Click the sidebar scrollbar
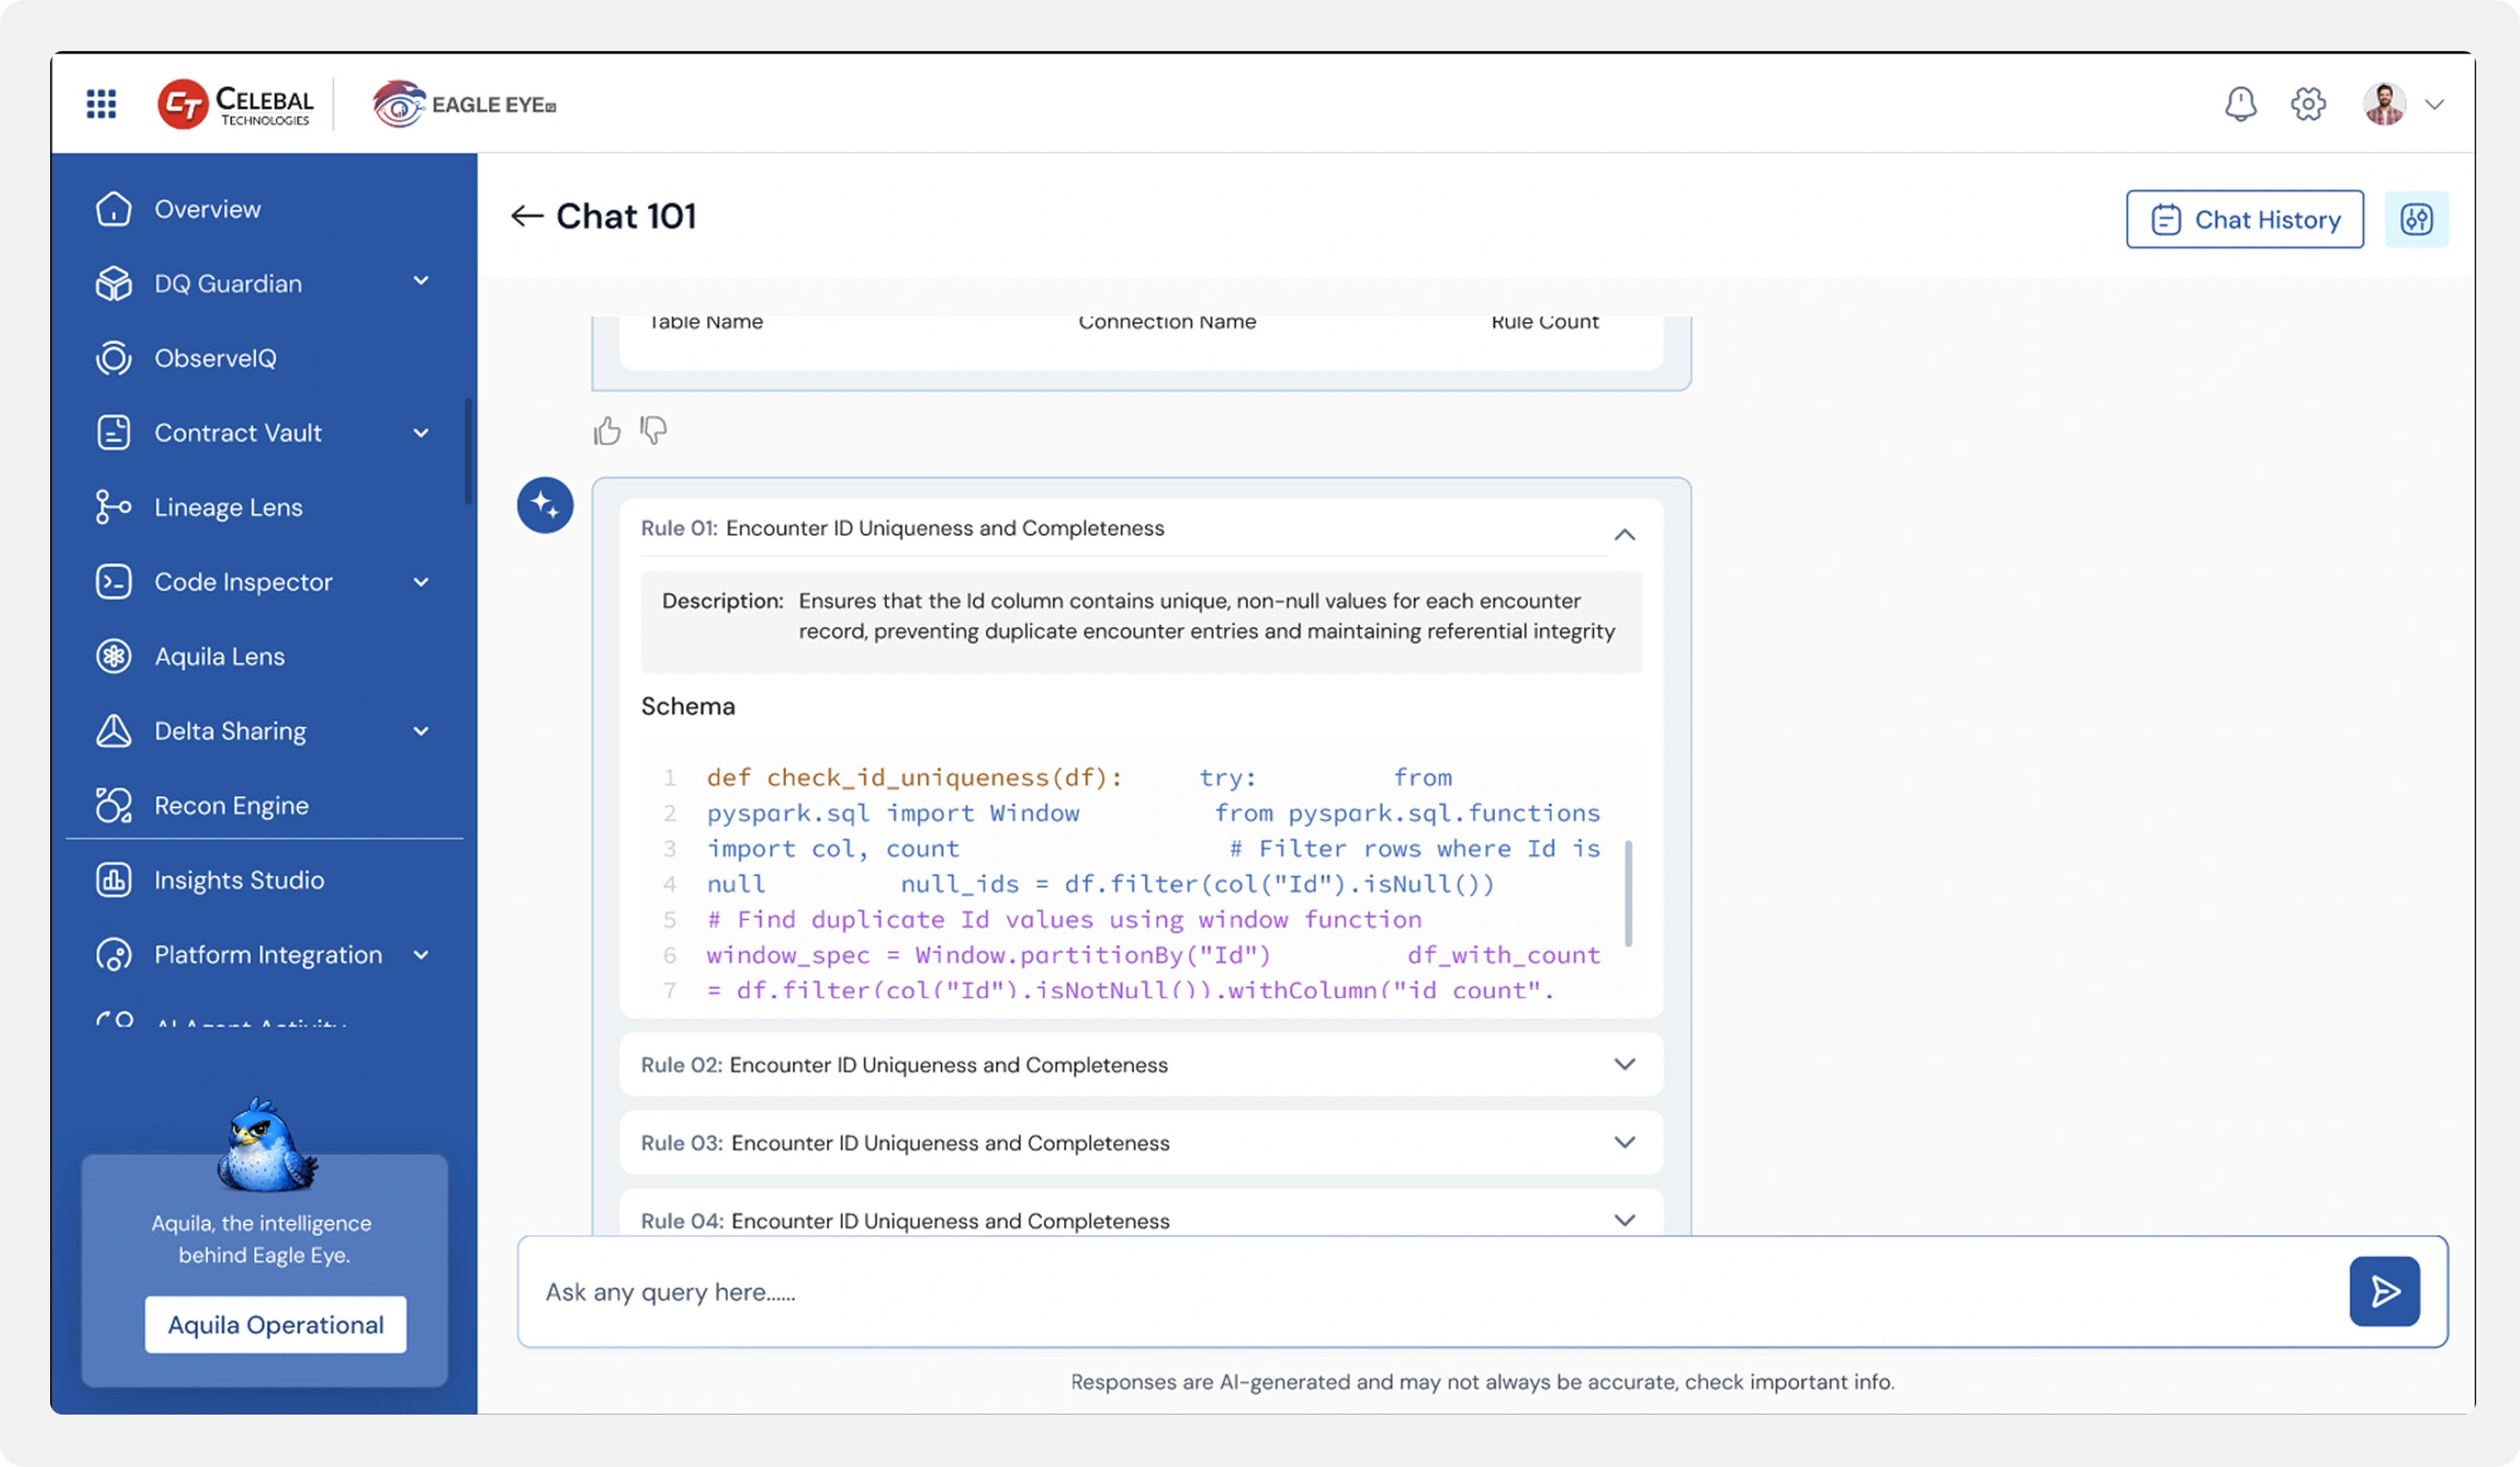The image size is (2520, 1467). point(468,452)
